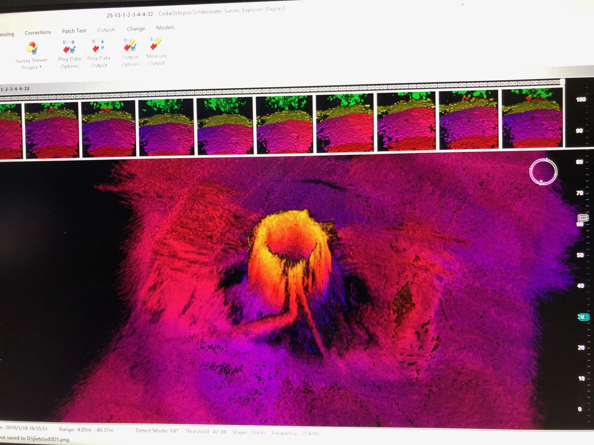This screenshot has height=445, width=594.
Task: Select the cyan range slider handle near 30
Action: pos(584,317)
